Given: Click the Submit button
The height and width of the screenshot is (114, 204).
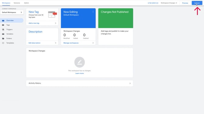Looking at the screenshot, I should point(197,3).
